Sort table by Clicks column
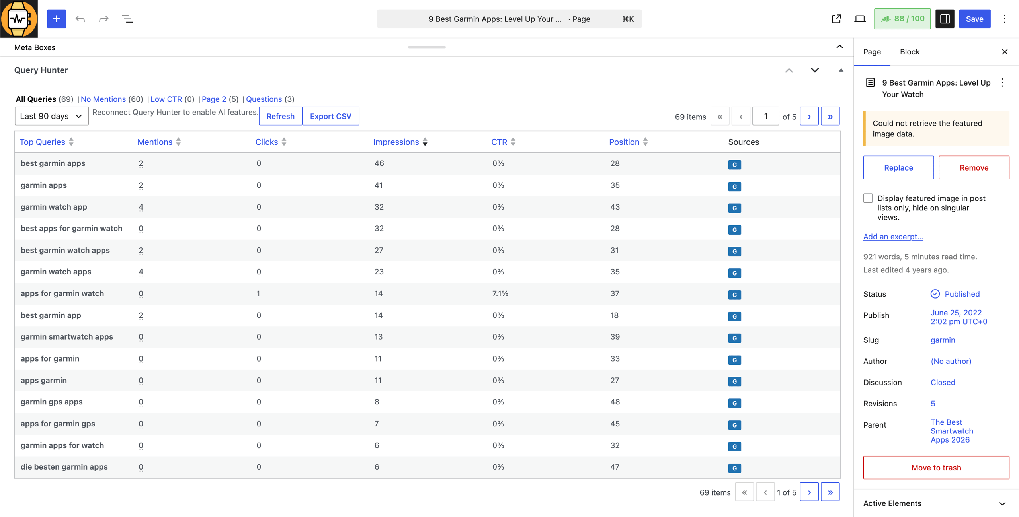1019x517 pixels. 271,142
